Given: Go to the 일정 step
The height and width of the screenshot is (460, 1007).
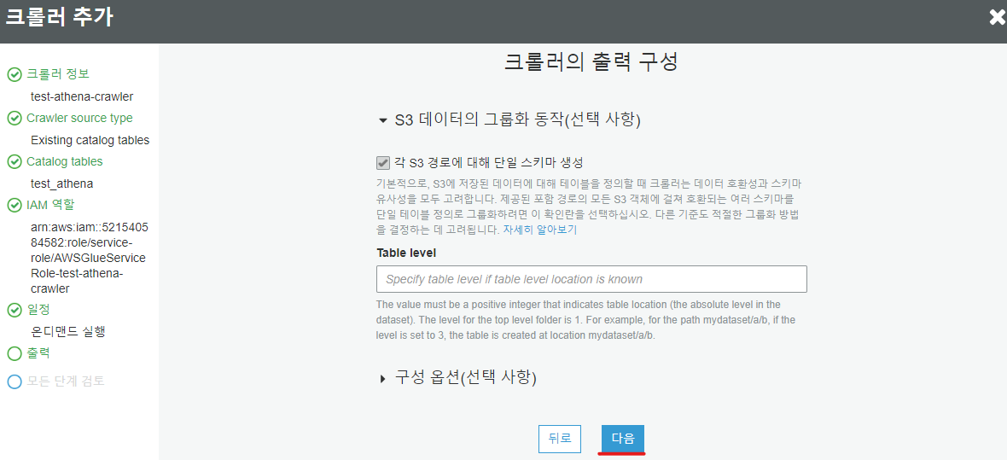Looking at the screenshot, I should (38, 310).
